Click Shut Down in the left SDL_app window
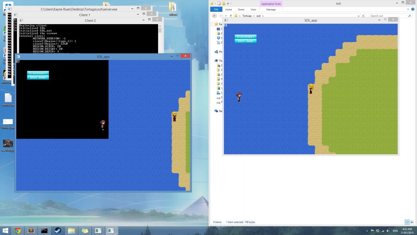The width and height of the screenshot is (417, 235). click(38, 77)
